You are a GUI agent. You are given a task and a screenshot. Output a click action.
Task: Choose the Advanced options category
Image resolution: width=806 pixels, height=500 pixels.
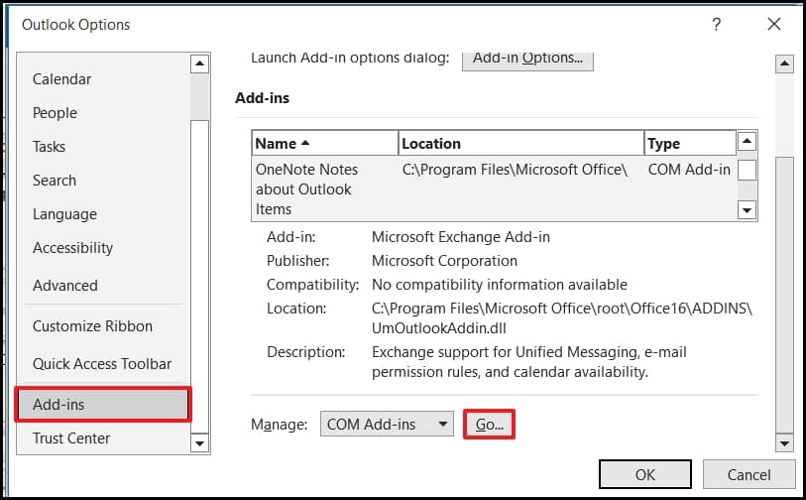[x=64, y=286]
